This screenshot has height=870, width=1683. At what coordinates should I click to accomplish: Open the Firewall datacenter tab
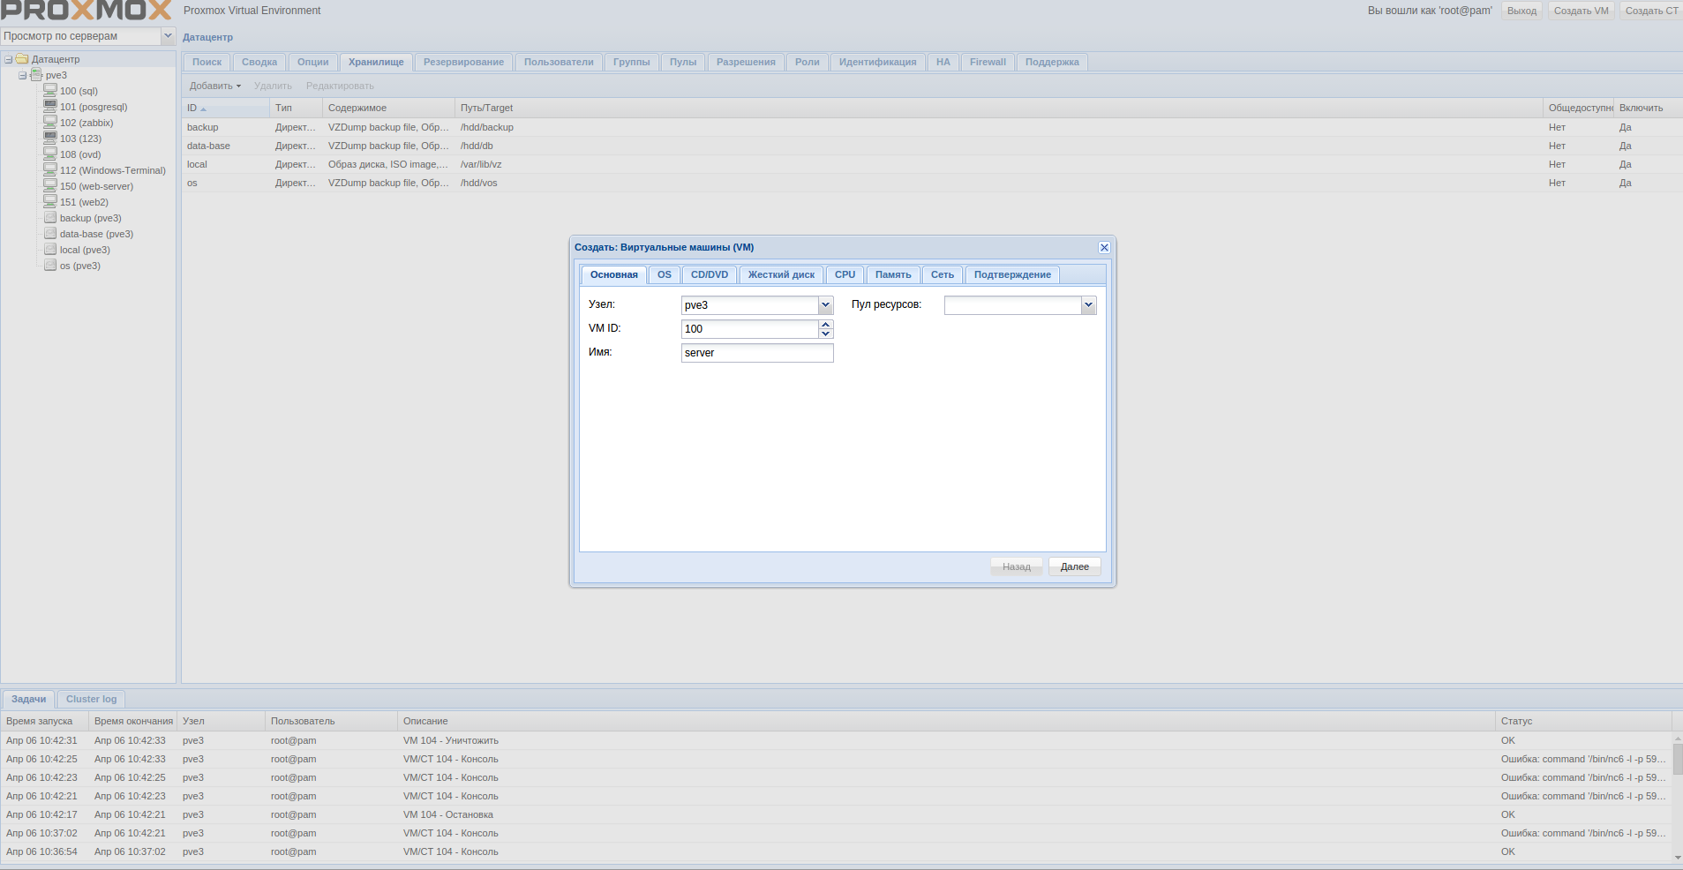(x=988, y=63)
